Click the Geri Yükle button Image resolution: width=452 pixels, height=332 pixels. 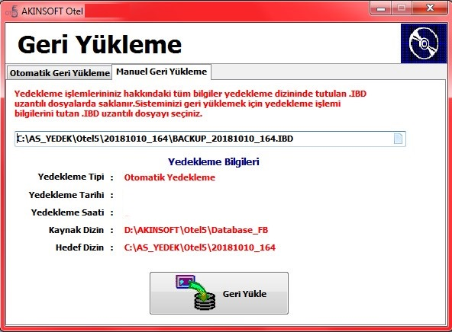pos(219,293)
